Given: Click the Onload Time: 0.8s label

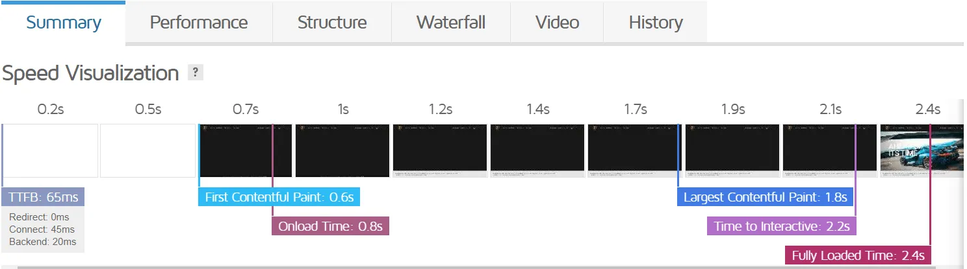Looking at the screenshot, I should pyautogui.click(x=330, y=226).
